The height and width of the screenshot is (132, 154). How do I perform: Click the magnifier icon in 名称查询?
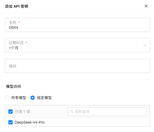(71, 112)
